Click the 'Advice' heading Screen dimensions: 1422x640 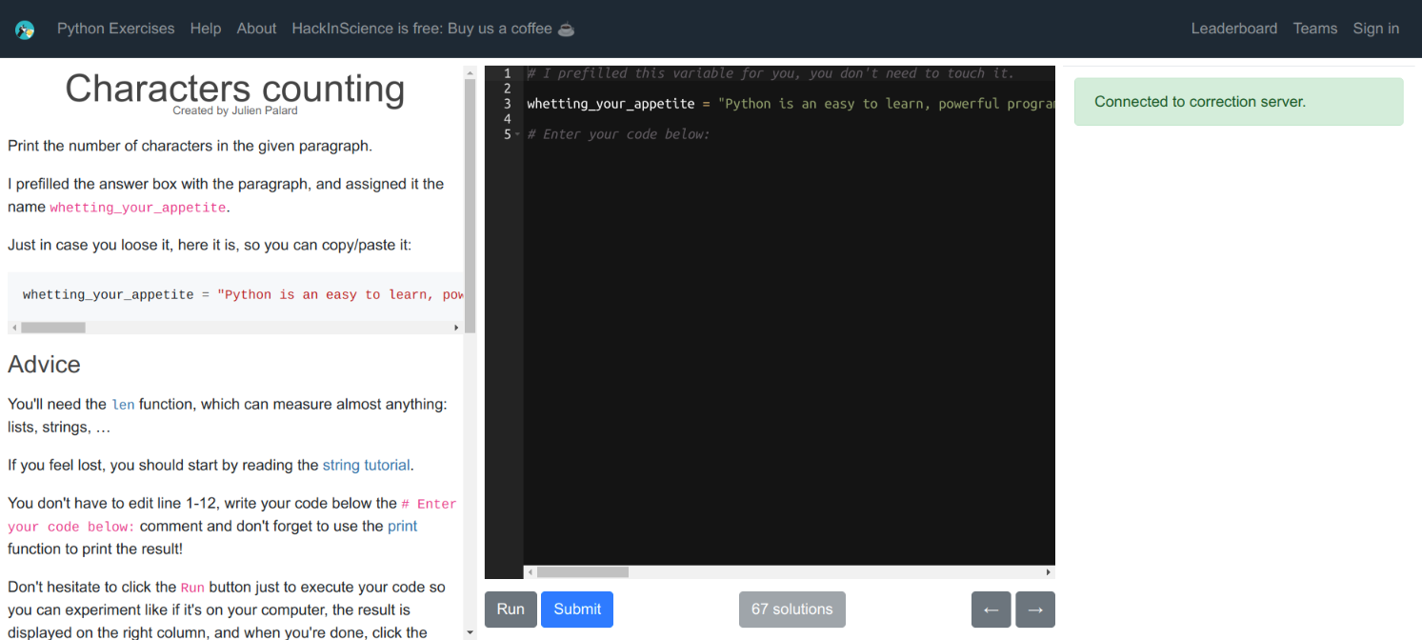coord(44,365)
